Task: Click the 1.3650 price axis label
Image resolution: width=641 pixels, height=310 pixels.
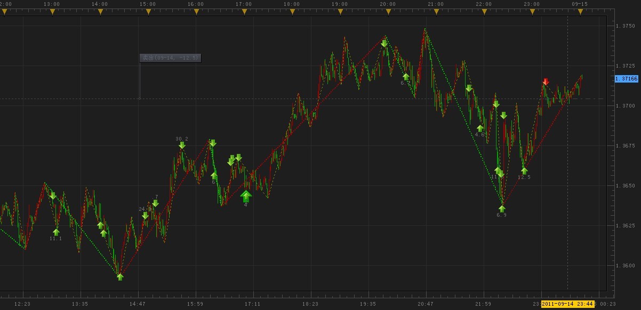Action: point(624,186)
